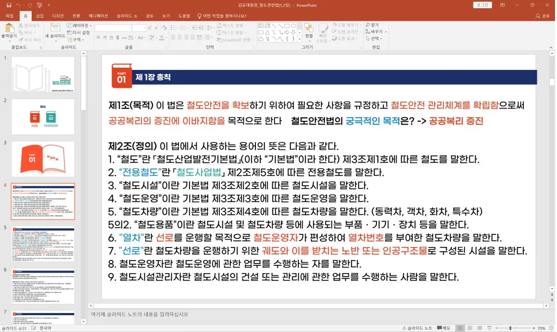The image size is (557, 332).
Task: Start slide show from the status bar icon
Action: [x=488, y=327]
